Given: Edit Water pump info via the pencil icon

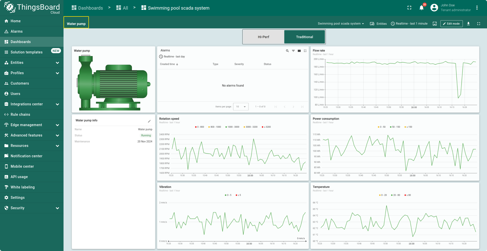Looking at the screenshot, I should tap(149, 121).
